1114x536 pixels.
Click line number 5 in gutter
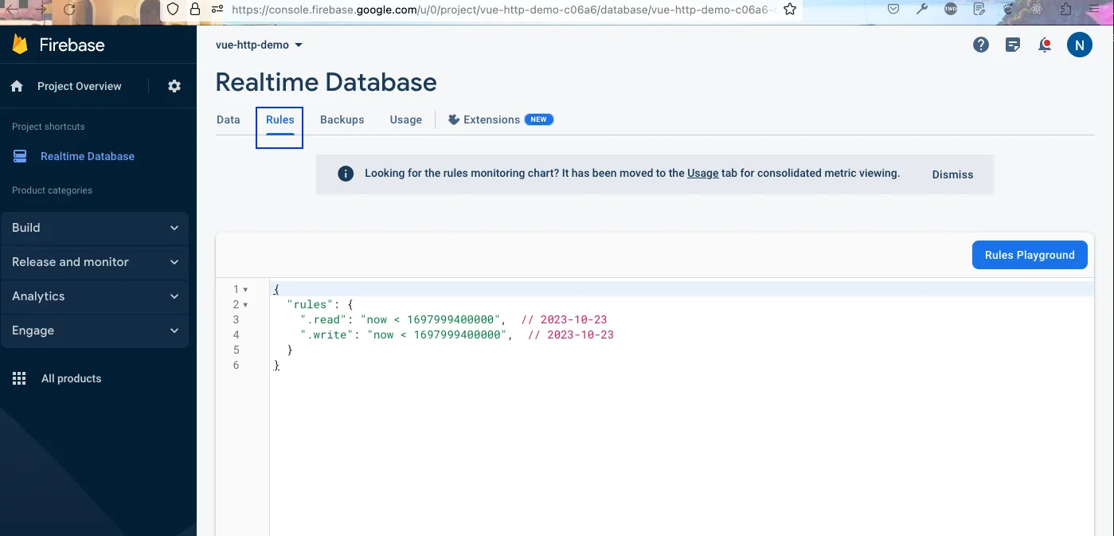[236, 350]
